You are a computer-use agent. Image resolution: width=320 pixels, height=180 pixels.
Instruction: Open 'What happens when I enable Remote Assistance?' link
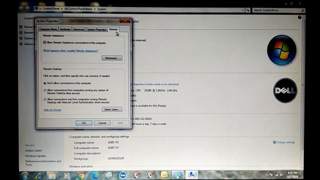tap(70, 51)
